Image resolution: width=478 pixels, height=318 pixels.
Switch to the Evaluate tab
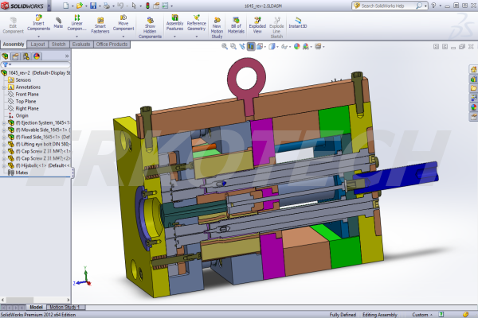click(x=81, y=45)
